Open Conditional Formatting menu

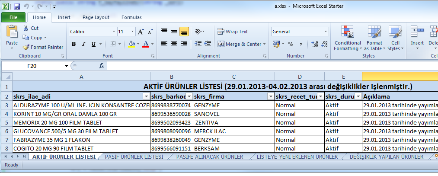[x=348, y=38]
